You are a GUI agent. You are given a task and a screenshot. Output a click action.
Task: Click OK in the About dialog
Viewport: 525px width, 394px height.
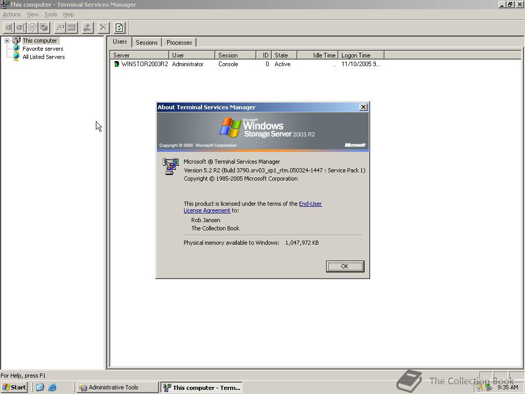(345, 266)
